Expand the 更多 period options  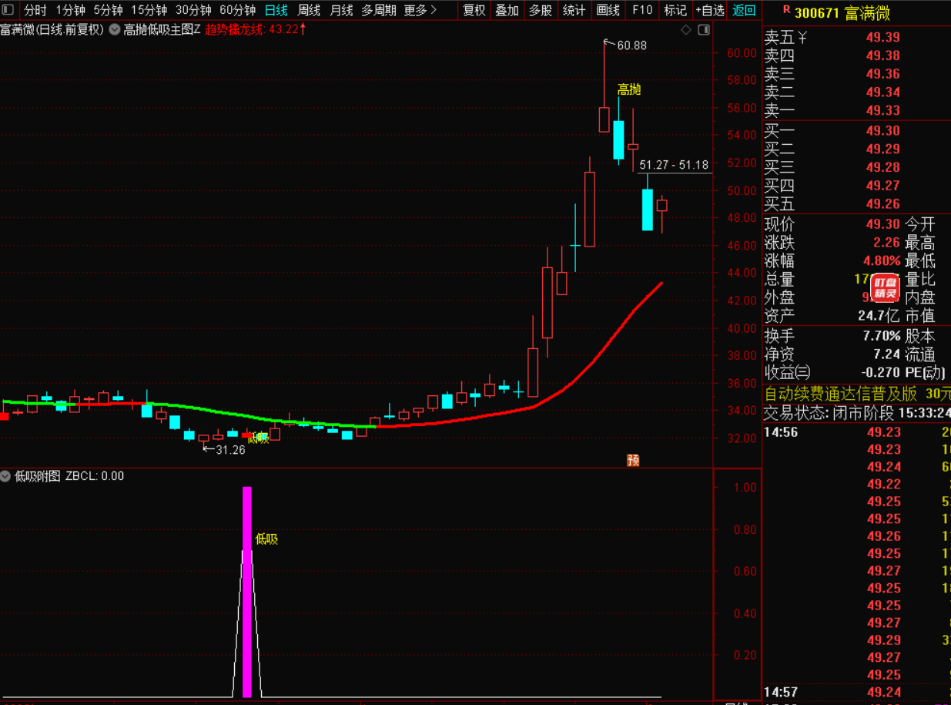point(420,11)
